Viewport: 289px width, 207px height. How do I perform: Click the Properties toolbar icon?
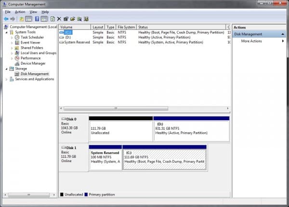[x=66, y=19]
